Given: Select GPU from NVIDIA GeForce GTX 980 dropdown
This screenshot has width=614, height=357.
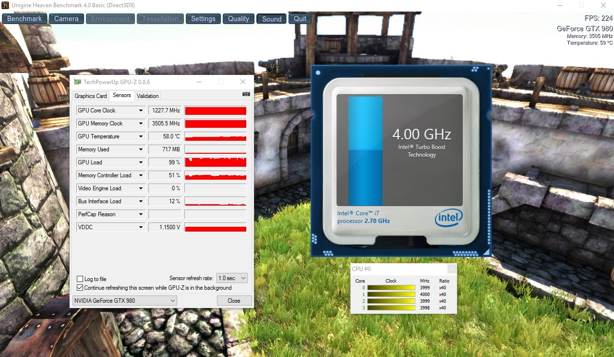Looking at the screenshot, I should 124,301.
